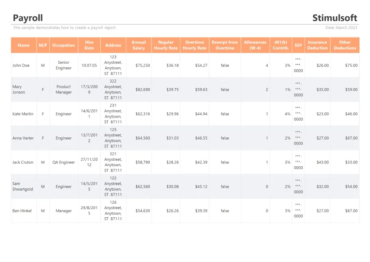Click the Date: March 2023 text

tap(341, 28)
